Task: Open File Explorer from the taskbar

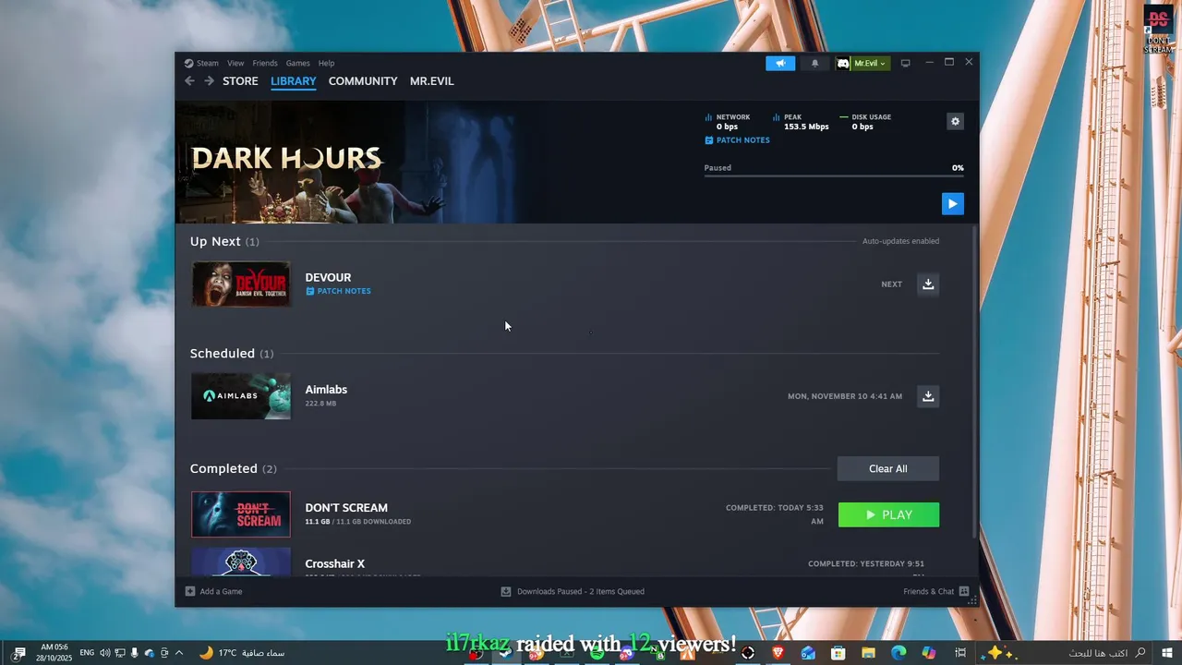Action: (868, 653)
